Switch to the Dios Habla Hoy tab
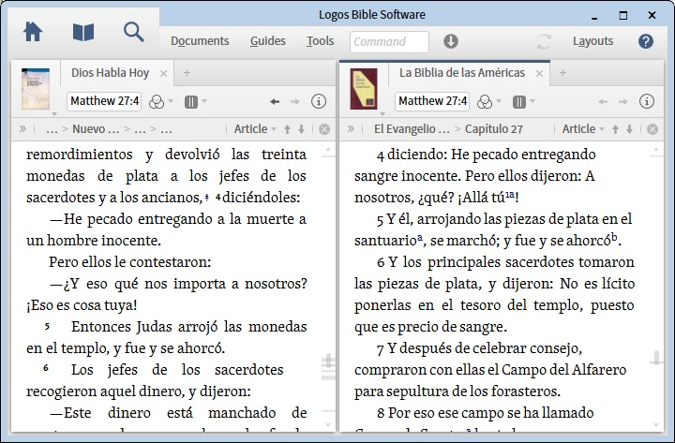 (111, 73)
